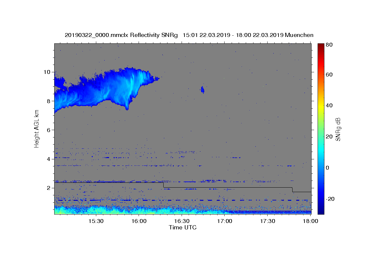Click the colorbar value -20
This screenshot has height=257, width=385.
tap(330, 199)
